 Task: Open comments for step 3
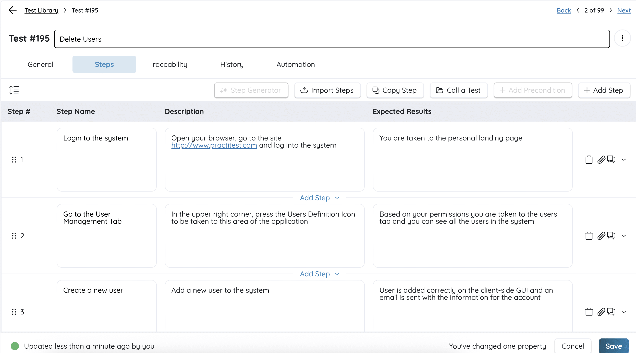pyautogui.click(x=611, y=312)
